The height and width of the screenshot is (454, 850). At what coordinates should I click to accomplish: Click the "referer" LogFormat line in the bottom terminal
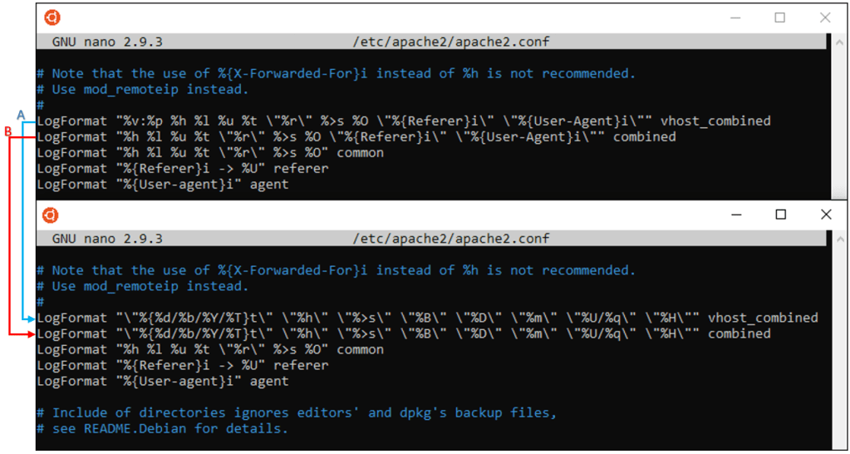pyautogui.click(x=183, y=365)
